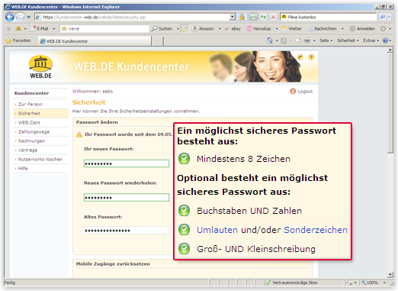398x291 pixels.
Task: Open the Wetter toolbar shortcut
Action: (x=291, y=29)
